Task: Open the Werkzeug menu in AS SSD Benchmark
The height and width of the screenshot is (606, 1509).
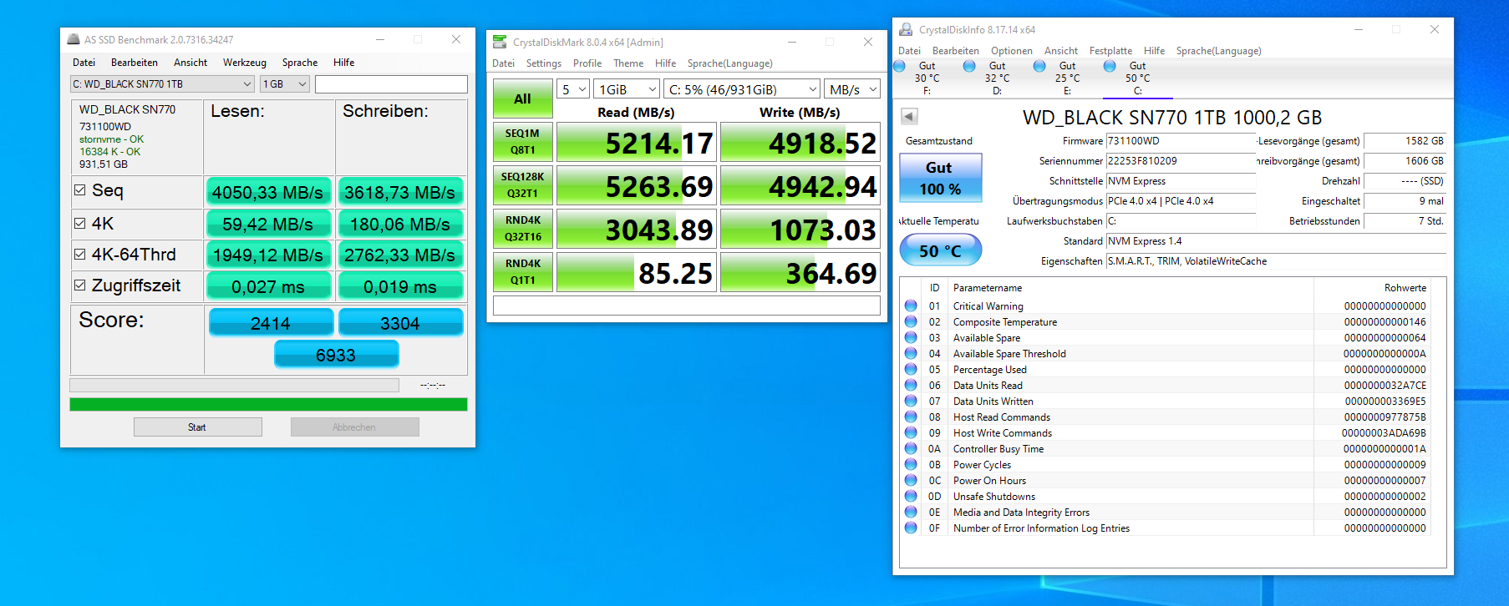Action: point(244,63)
